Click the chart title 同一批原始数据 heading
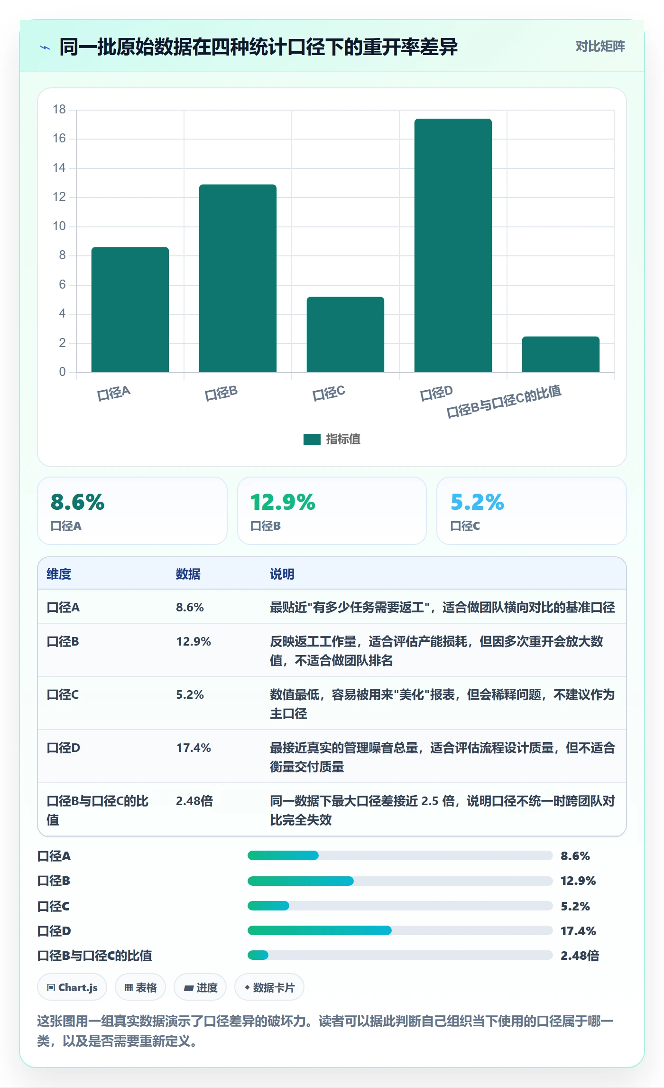This screenshot has height=1088, width=664. [x=258, y=47]
